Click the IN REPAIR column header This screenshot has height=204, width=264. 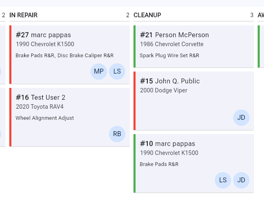pos(23,15)
